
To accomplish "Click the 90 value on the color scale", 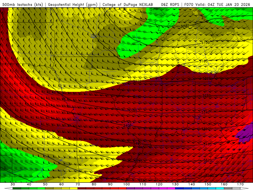I will (110, 184).
